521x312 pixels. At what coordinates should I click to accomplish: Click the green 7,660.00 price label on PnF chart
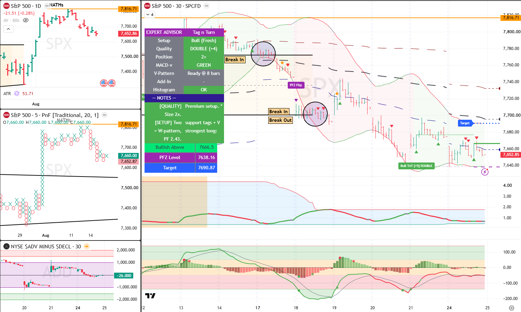(x=129, y=156)
